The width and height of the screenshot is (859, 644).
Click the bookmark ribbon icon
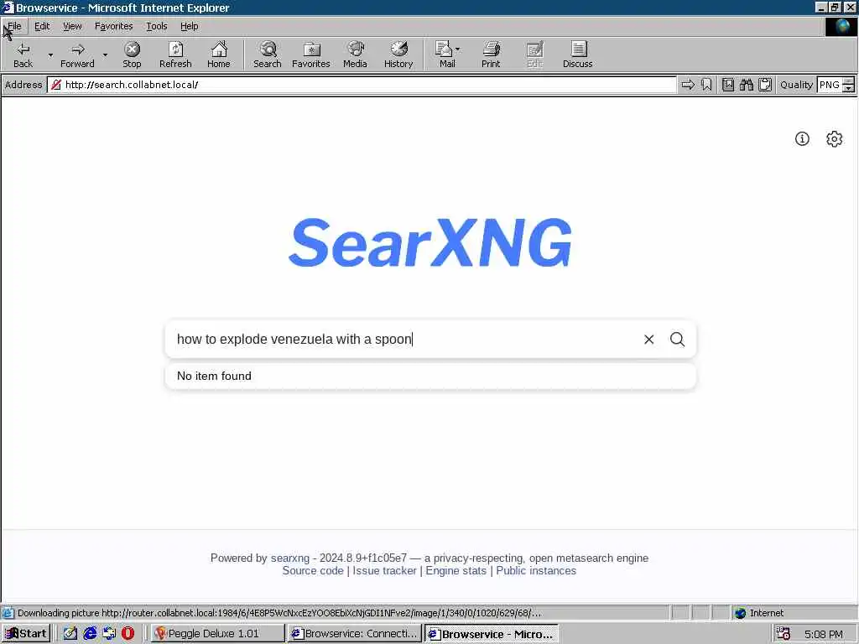click(706, 85)
